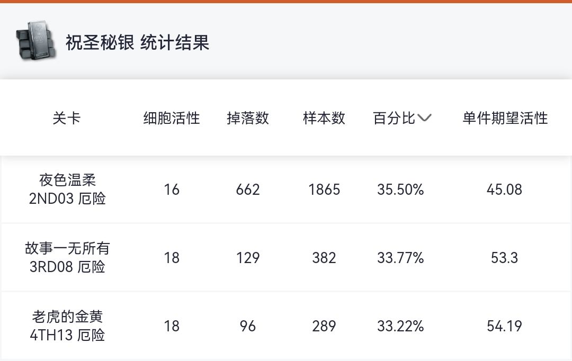Select the 33.77% percentage cell
Image resolution: width=572 pixels, height=361 pixels.
tap(400, 258)
